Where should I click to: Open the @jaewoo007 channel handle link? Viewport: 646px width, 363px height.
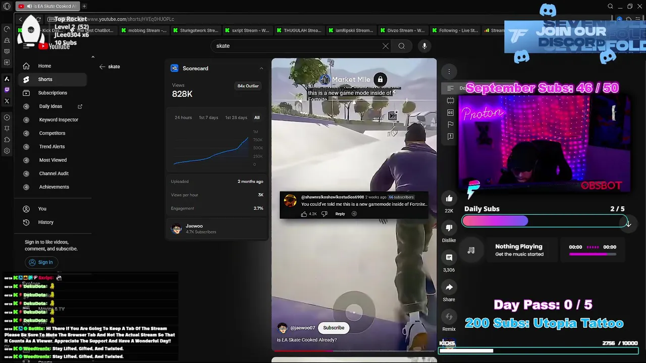[302, 328]
